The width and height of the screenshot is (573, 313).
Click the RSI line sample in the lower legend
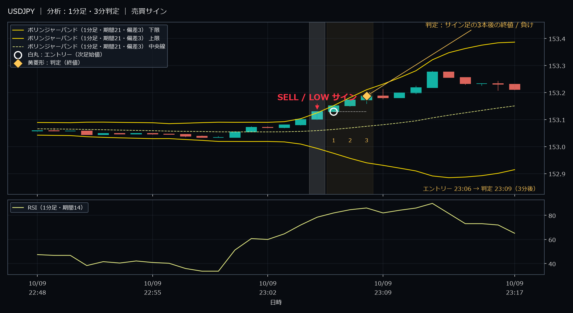point(18,208)
